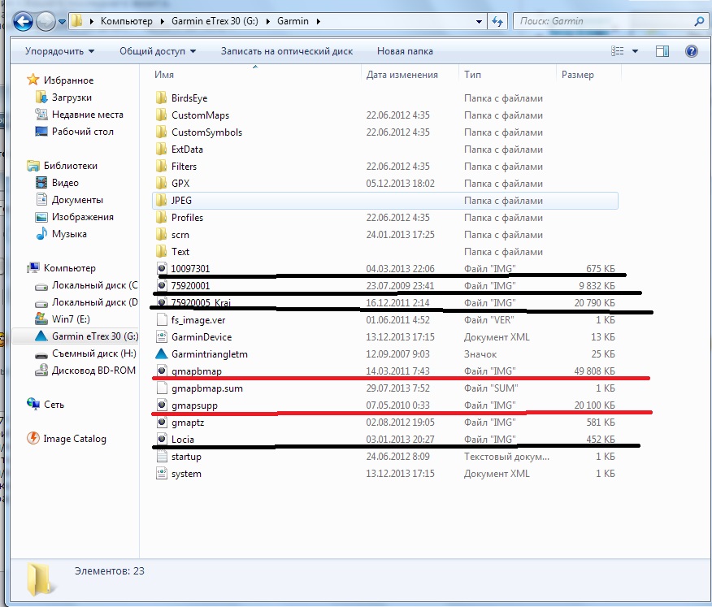Image resolution: width=712 pixels, height=607 pixels.
Task: Open the Упорядочить menu
Action: click(59, 51)
